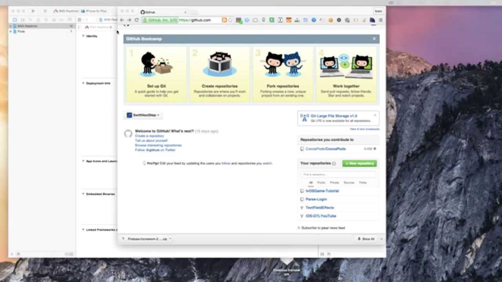Collapse the Deployment Info section in Xcode
This screenshot has width=502, height=282.
[83, 83]
